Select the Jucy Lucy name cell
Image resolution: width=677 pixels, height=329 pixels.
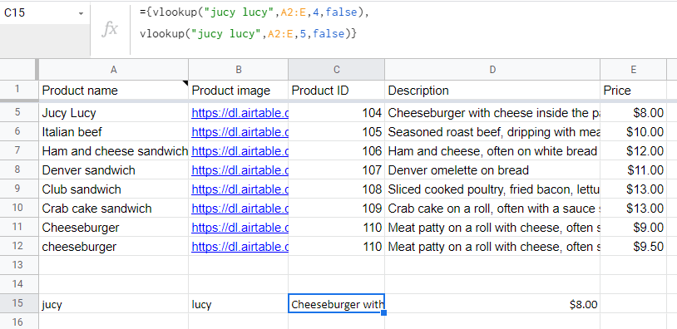point(114,113)
